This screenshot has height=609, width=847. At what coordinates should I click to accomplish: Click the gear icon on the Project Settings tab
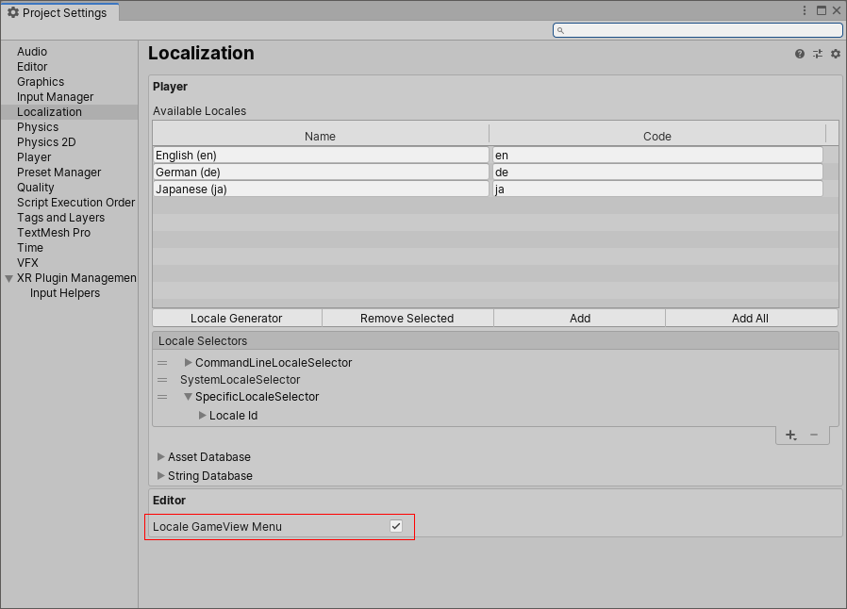click(x=13, y=13)
